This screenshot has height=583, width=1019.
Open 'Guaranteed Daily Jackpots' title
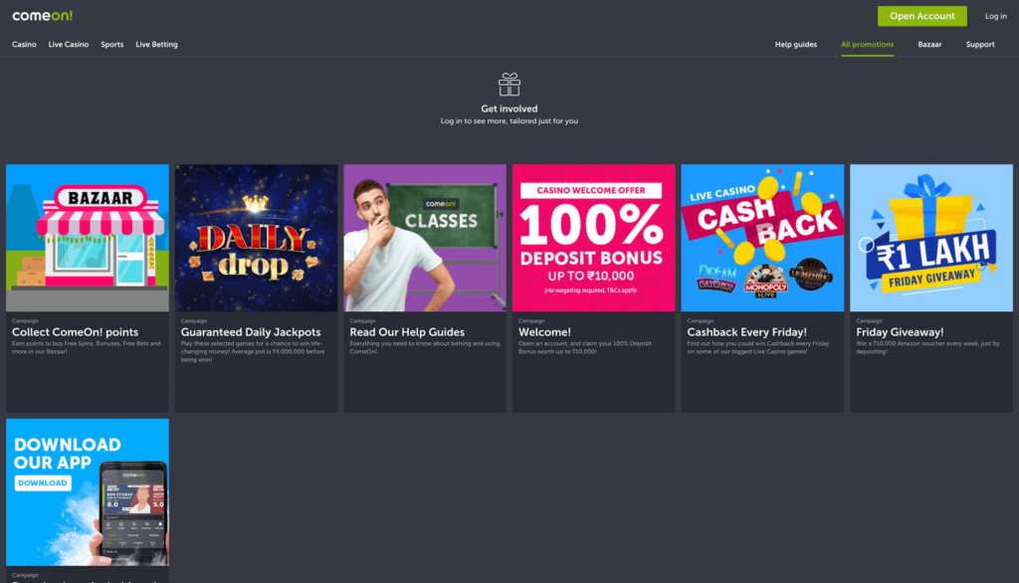point(251,332)
